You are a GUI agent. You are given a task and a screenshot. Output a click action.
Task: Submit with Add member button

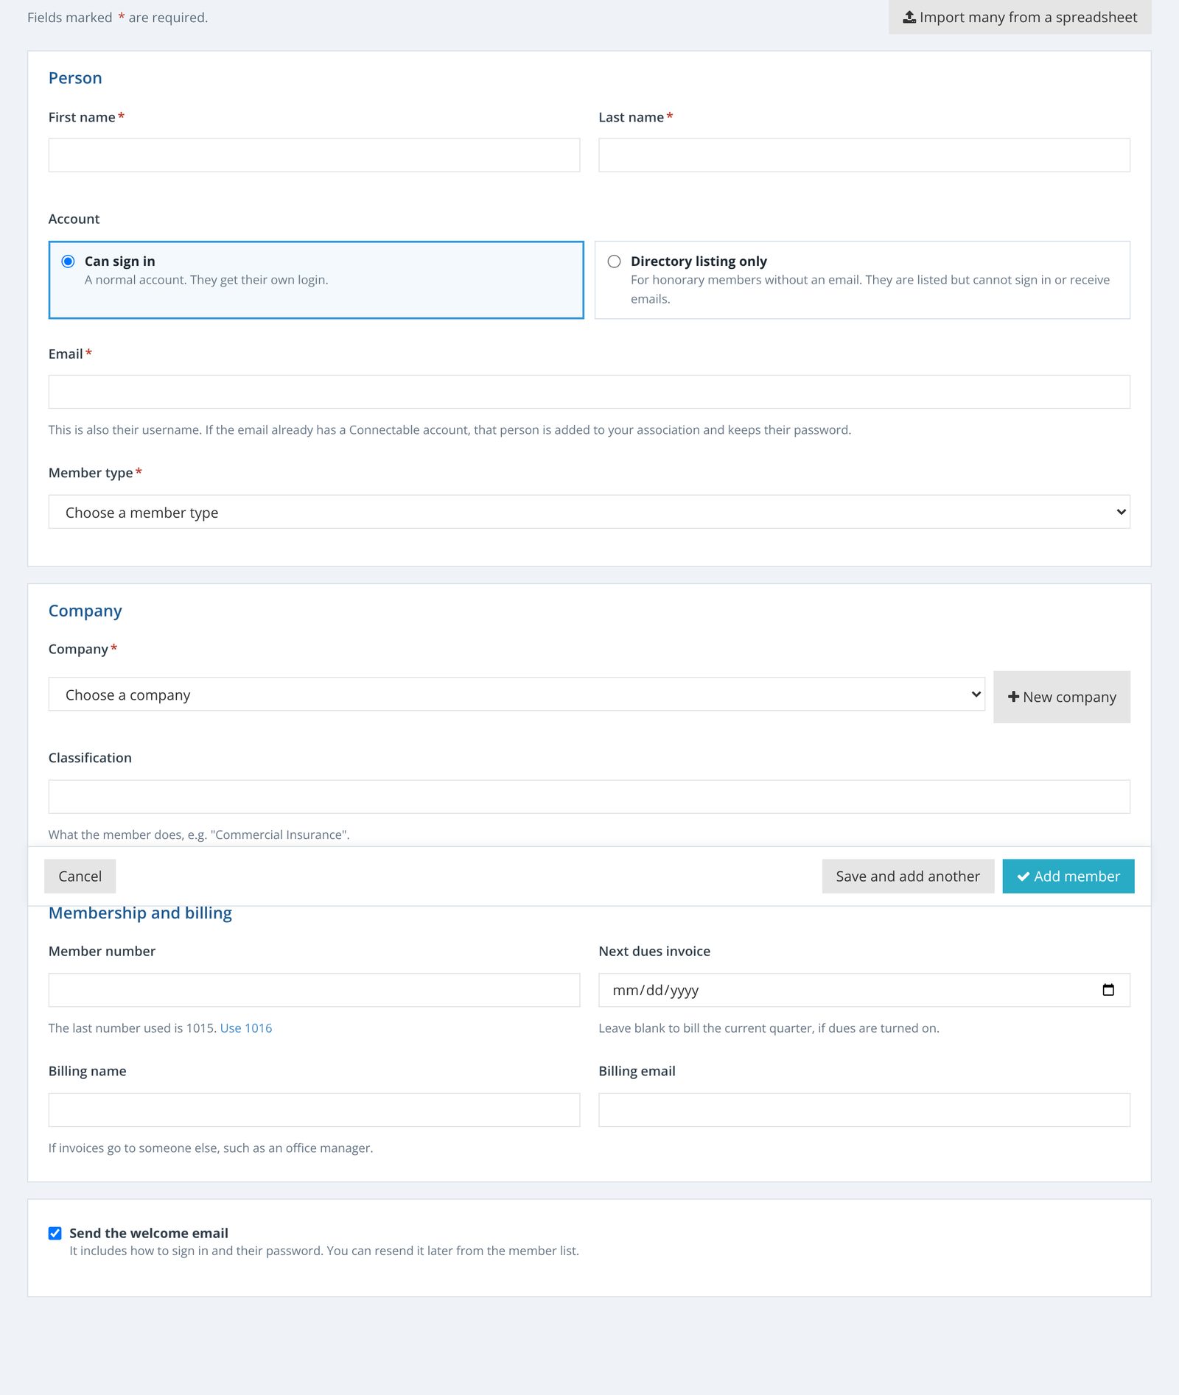pyautogui.click(x=1068, y=876)
